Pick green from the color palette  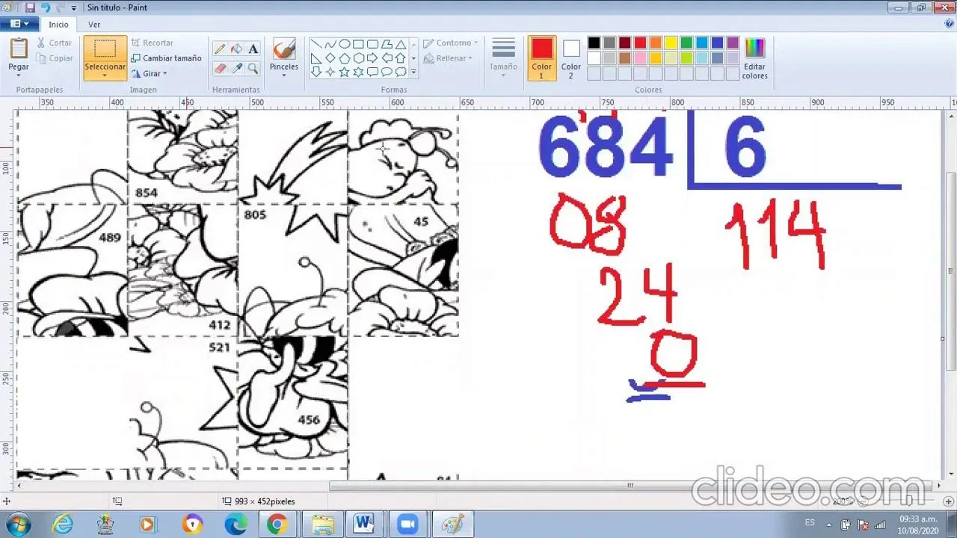[x=686, y=43]
